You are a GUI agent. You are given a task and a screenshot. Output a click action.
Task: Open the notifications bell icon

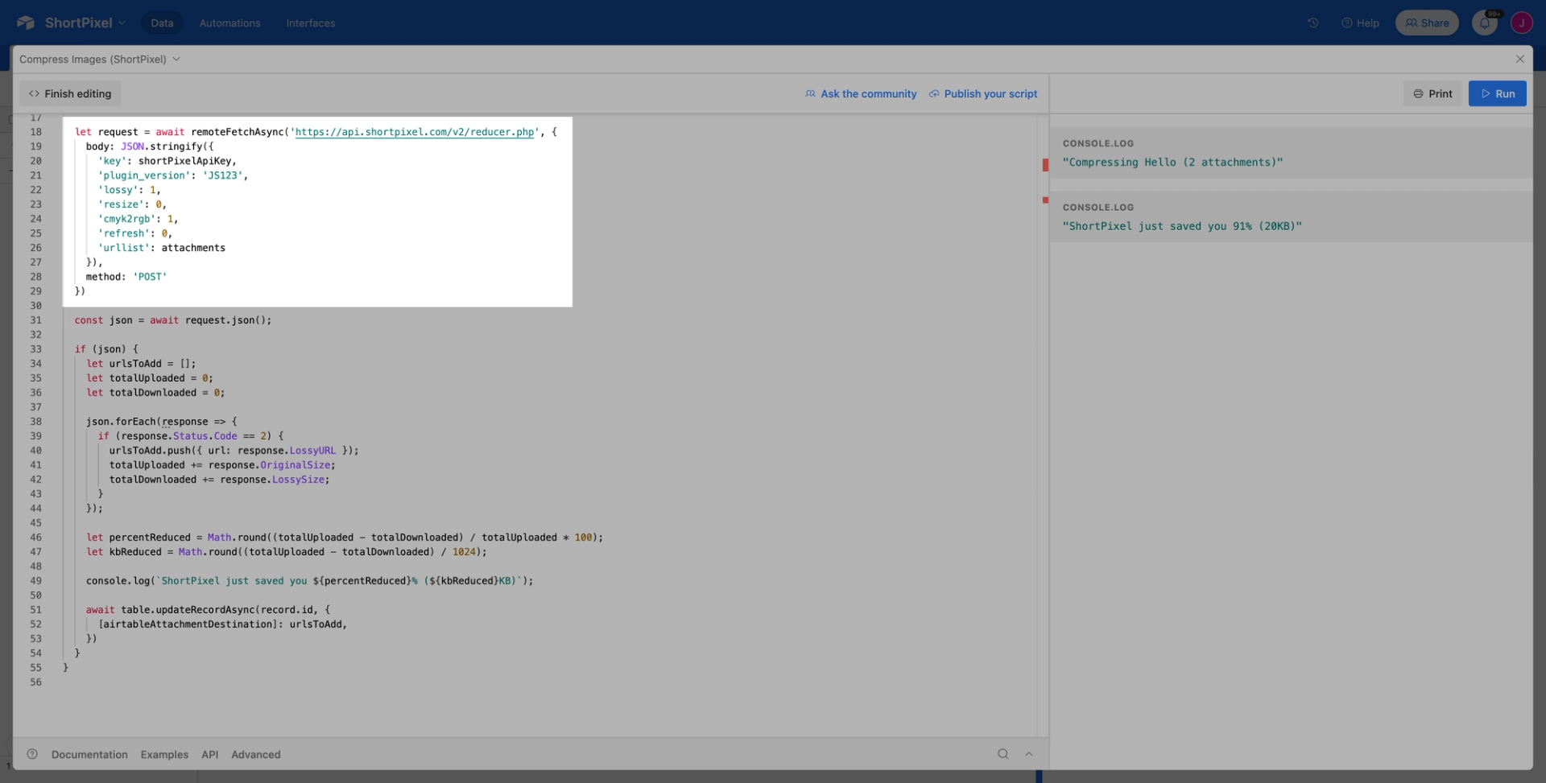1485,23
